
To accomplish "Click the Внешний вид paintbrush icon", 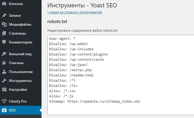I will tap(4, 54).
